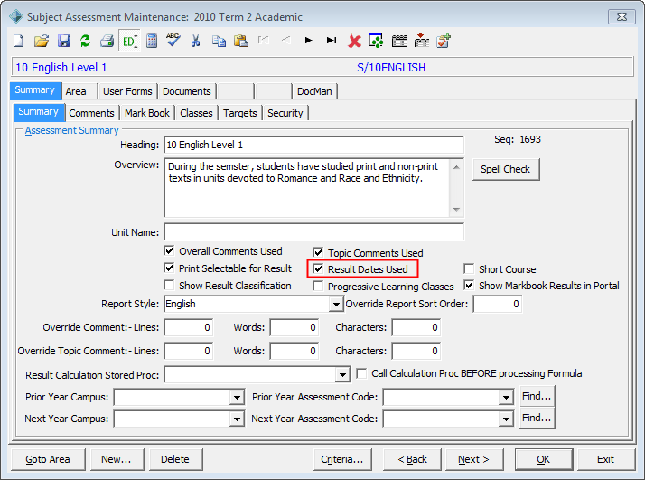Click the bottom Delete button
This screenshot has height=480, width=645.
(x=175, y=459)
